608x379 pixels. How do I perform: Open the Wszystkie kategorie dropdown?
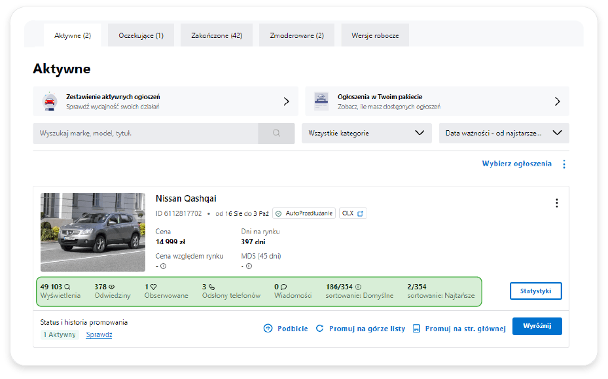[366, 133]
